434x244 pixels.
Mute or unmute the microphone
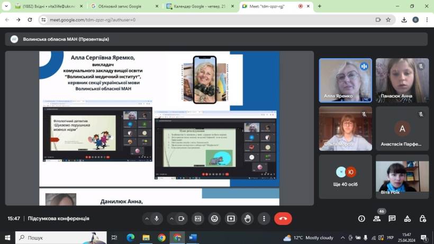pyautogui.click(x=157, y=219)
